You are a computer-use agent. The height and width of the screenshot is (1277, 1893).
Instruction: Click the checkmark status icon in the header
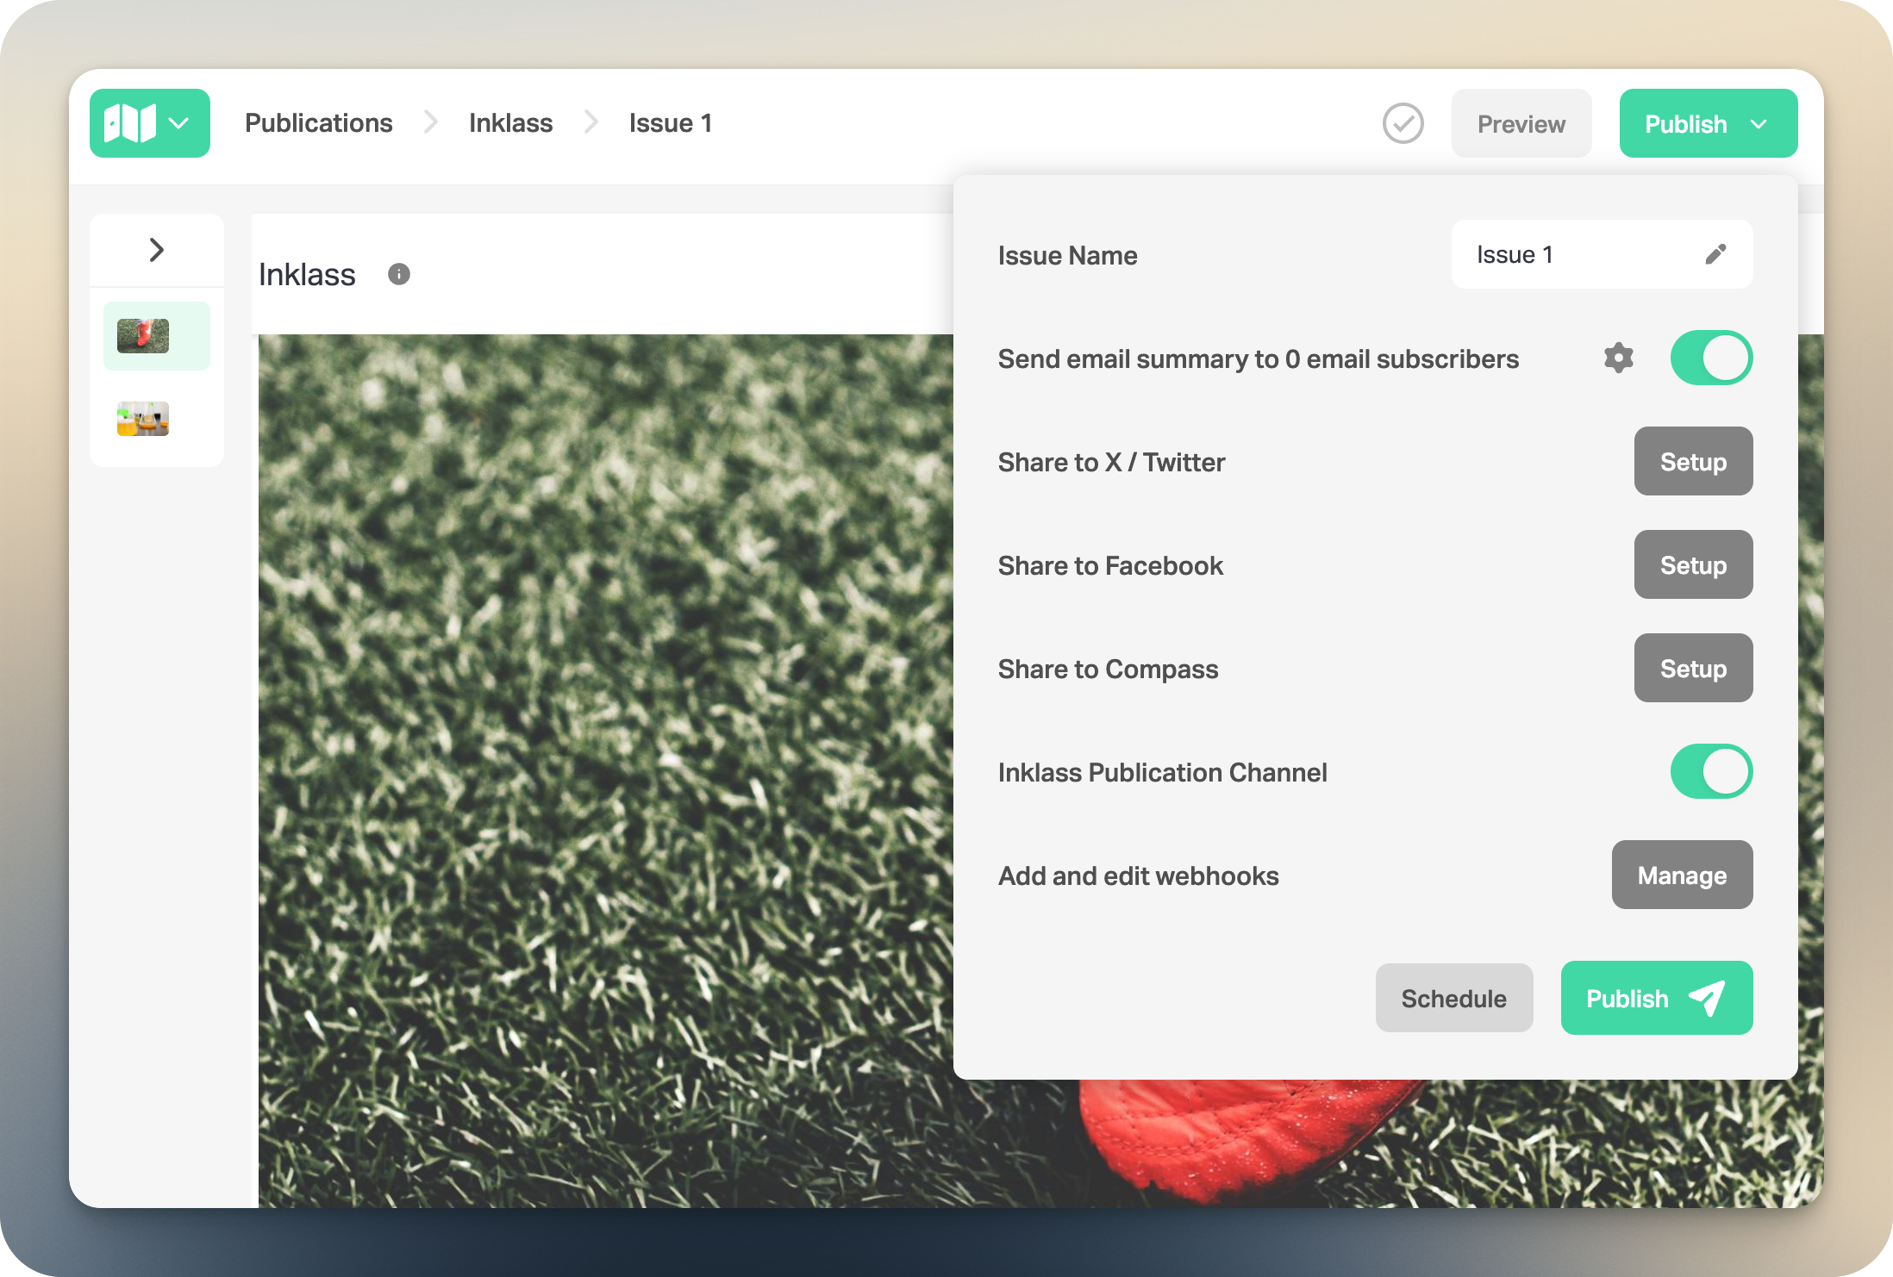1403,123
